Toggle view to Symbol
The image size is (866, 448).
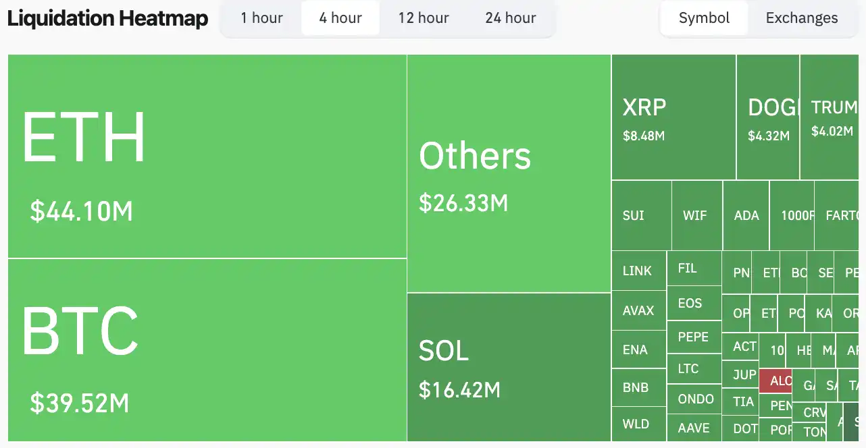pos(704,18)
